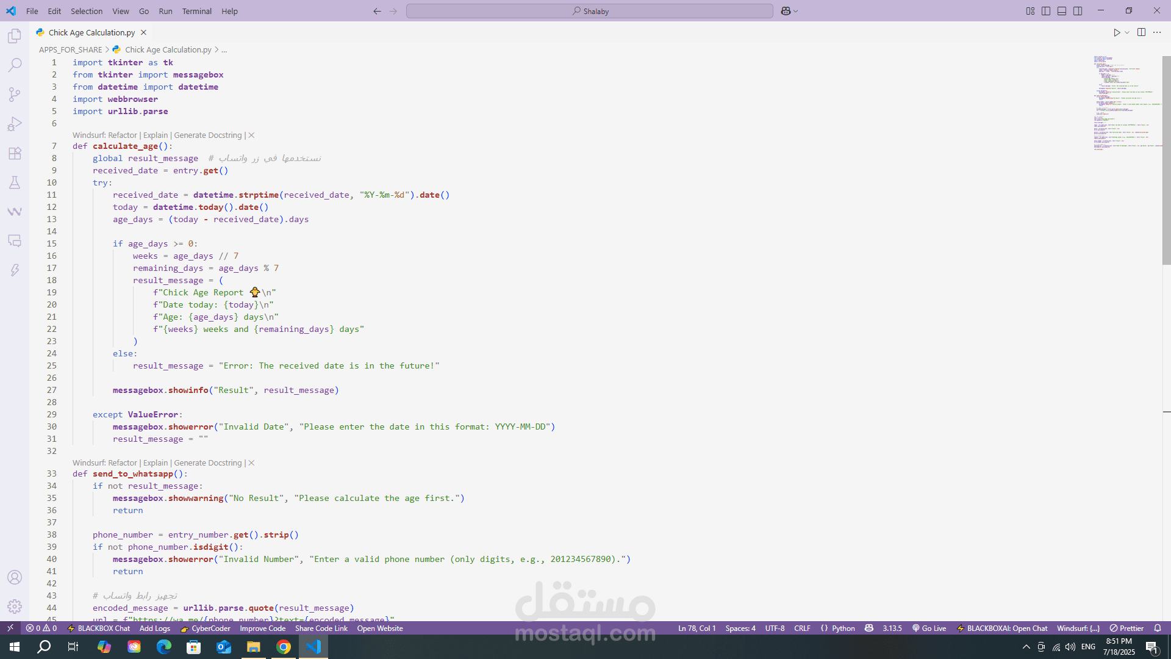The width and height of the screenshot is (1171, 659).
Task: Open the Search view in activity bar
Action: pos(15,65)
